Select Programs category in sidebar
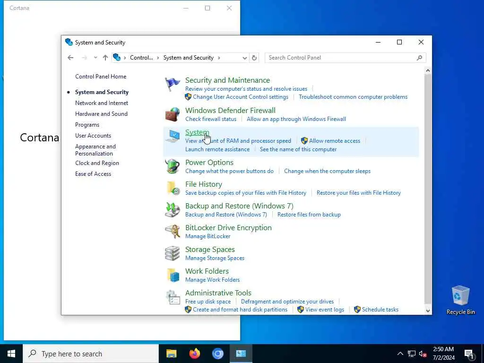Viewport: 484px width, 363px height. point(87,125)
